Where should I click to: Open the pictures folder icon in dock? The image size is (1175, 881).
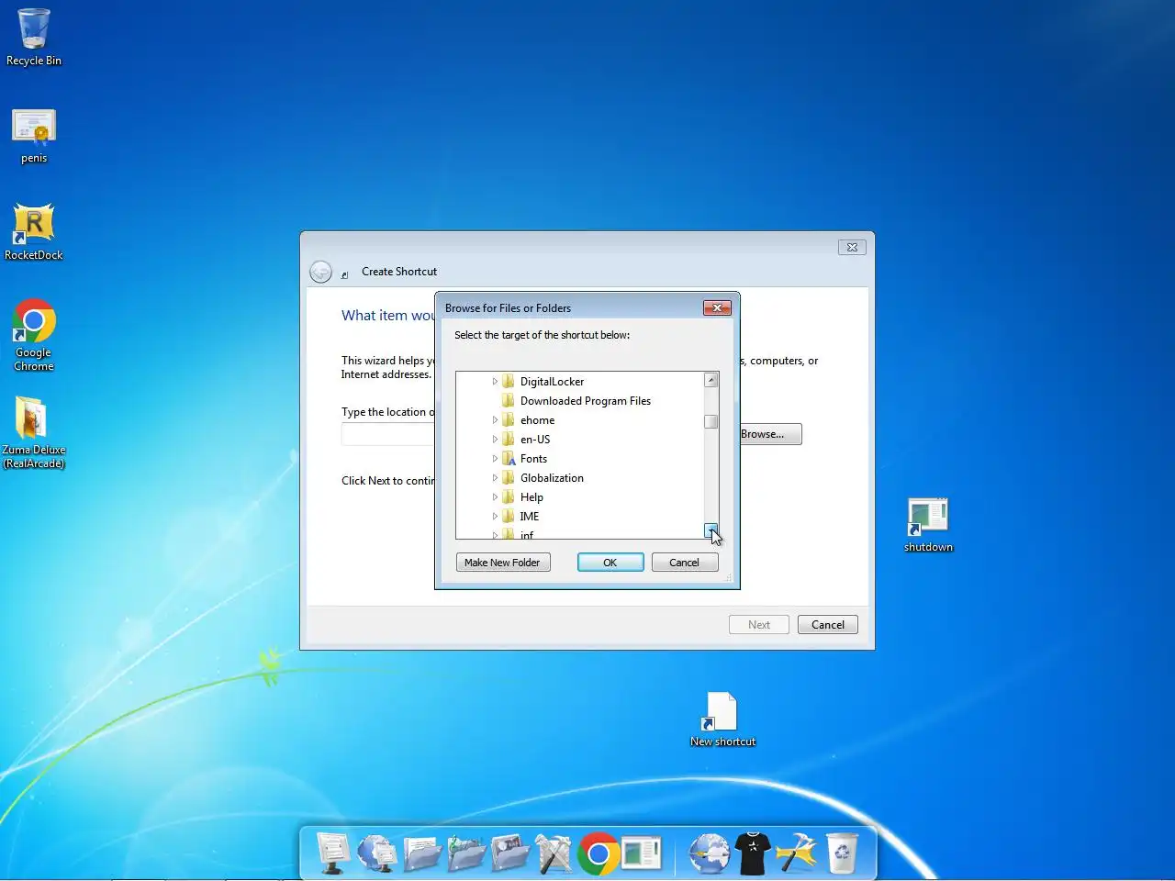509,853
